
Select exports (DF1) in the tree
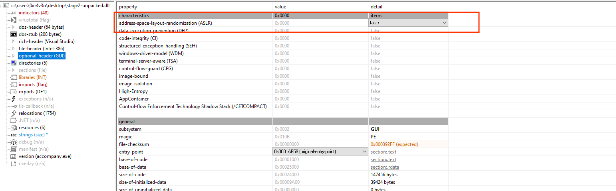coord(32,92)
